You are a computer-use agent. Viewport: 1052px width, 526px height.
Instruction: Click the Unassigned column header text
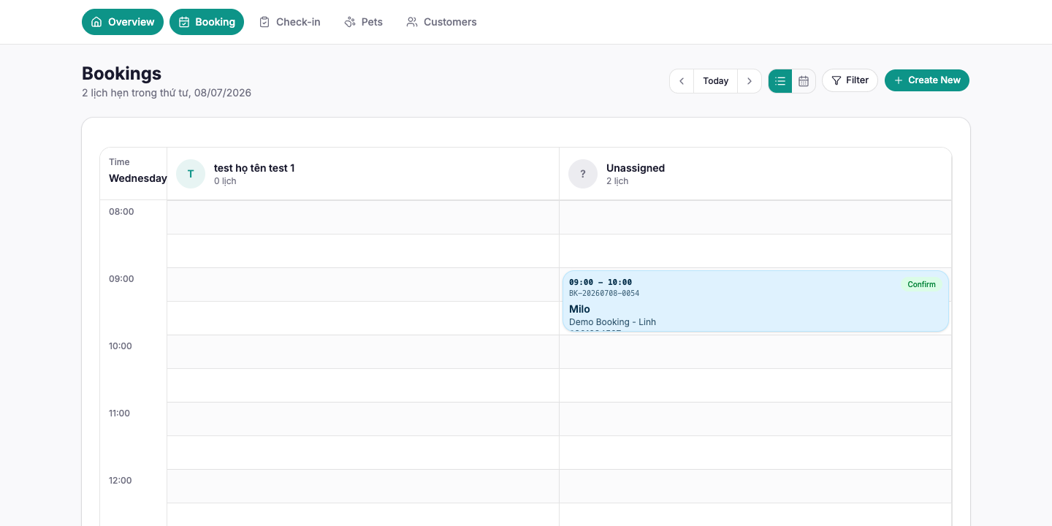(x=636, y=168)
